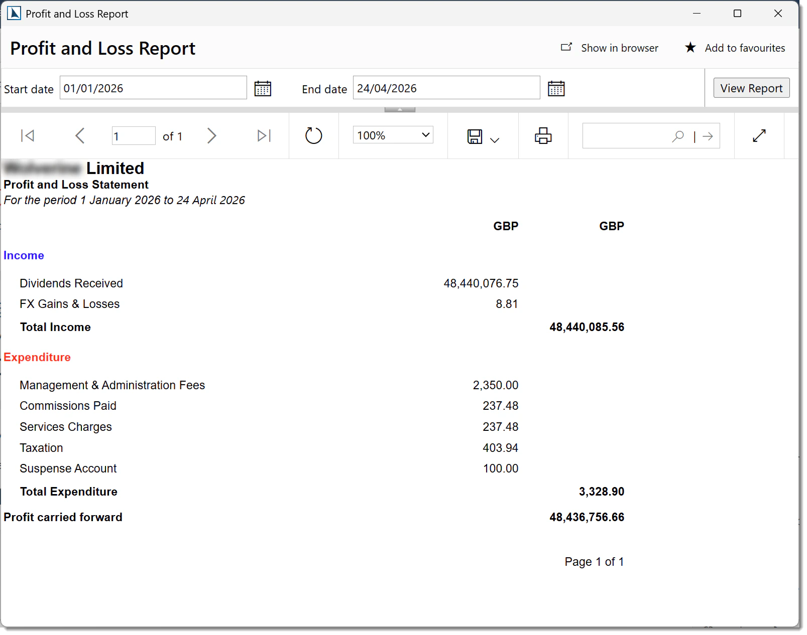The height and width of the screenshot is (635, 807).
Task: Click into the Start date field
Action: (153, 88)
